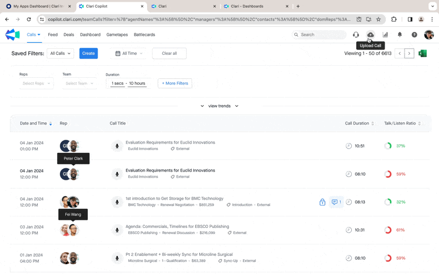The height and width of the screenshot is (274, 439).
Task: Open the headset live calls icon
Action: 356,35
